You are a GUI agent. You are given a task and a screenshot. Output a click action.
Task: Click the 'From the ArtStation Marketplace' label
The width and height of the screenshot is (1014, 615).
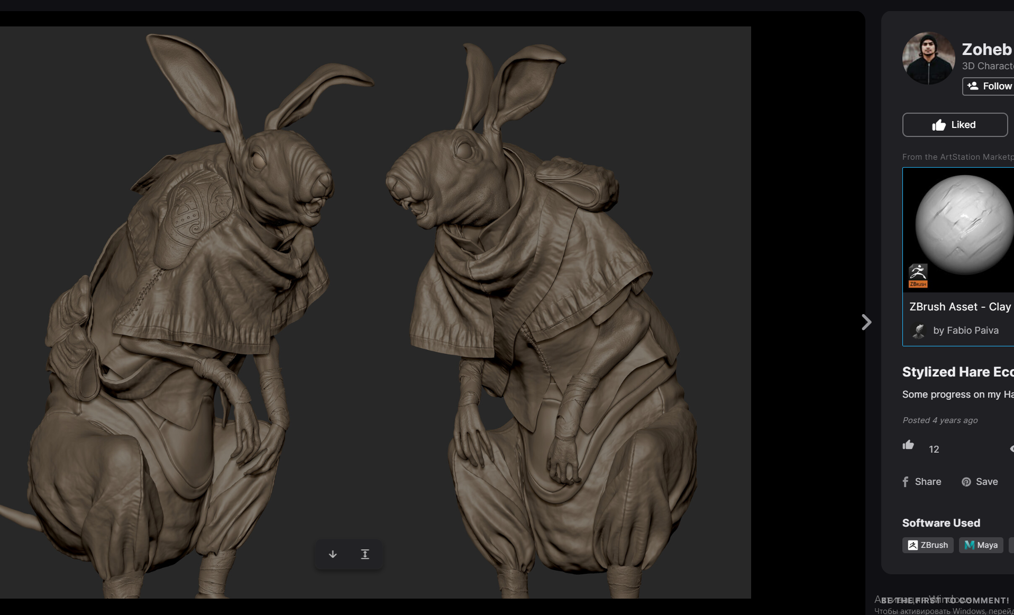point(958,157)
